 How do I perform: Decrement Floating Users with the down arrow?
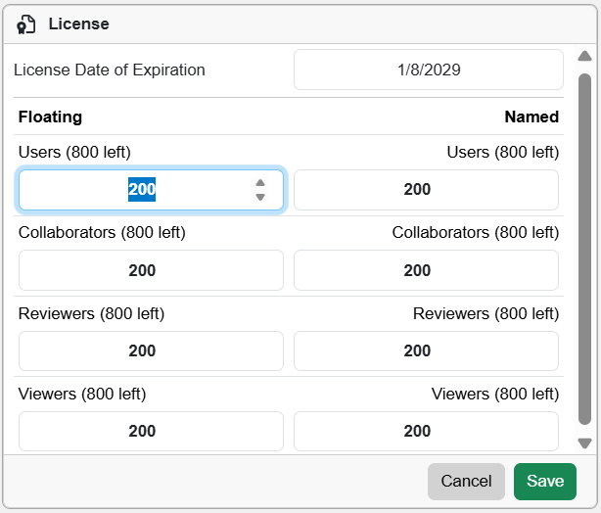[260, 197]
